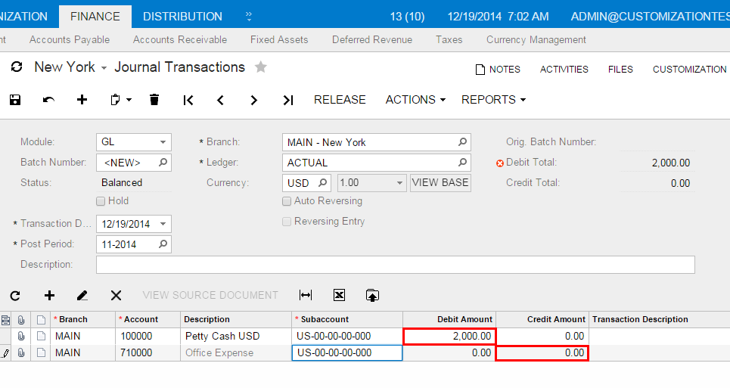Click the Undo arrow icon in toolbar
730x388 pixels.
(48, 100)
